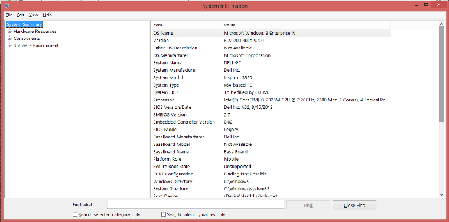Select the System Model row
The height and width of the screenshot is (222, 449).
point(271,78)
